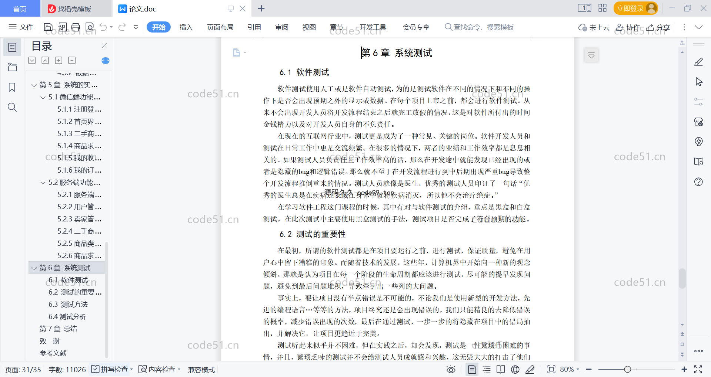
Task: Click the zoom in plus button
Action: [x=684, y=369]
